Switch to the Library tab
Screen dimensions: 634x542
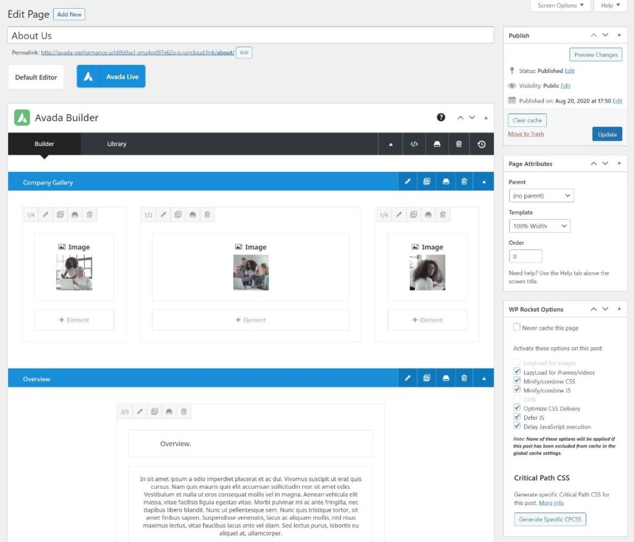(x=116, y=144)
